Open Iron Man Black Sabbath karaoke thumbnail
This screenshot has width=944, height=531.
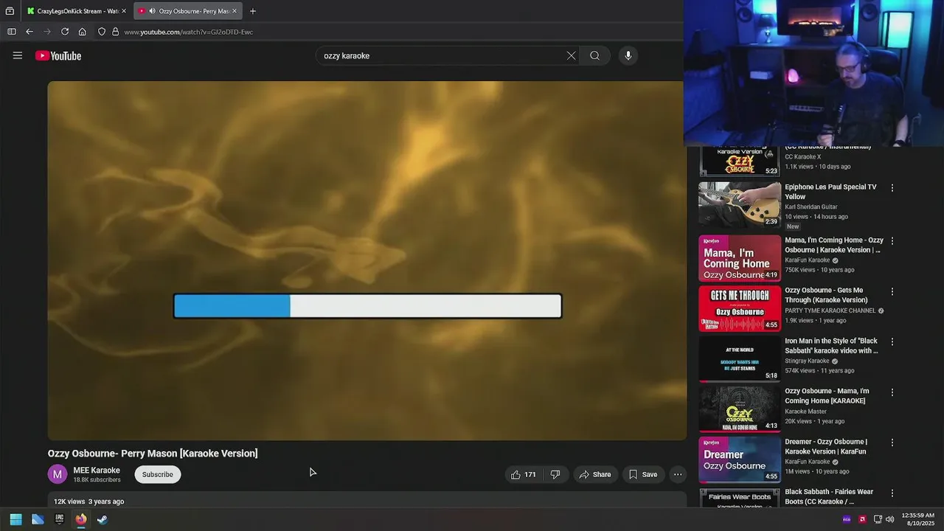pos(740,358)
